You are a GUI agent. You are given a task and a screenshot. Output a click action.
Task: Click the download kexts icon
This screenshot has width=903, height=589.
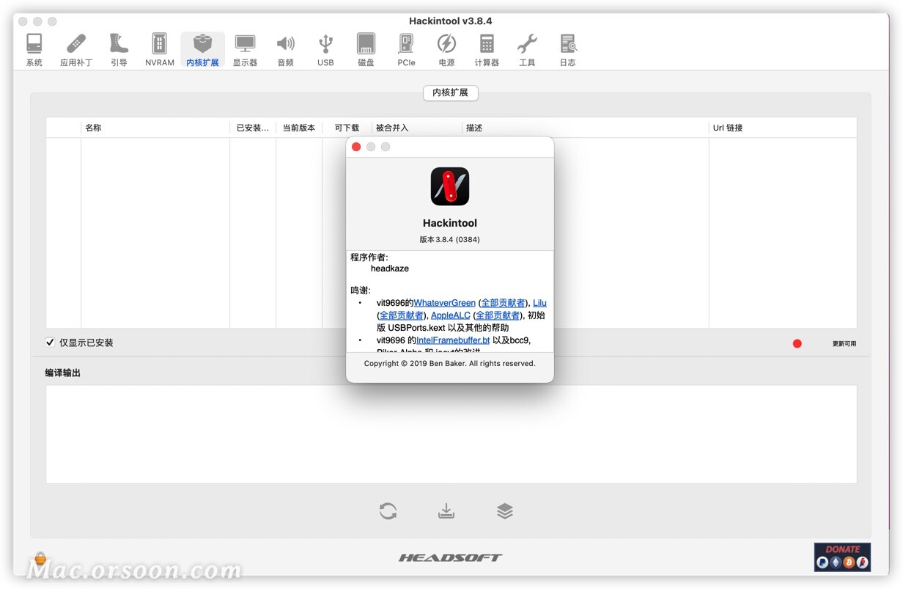(x=446, y=511)
